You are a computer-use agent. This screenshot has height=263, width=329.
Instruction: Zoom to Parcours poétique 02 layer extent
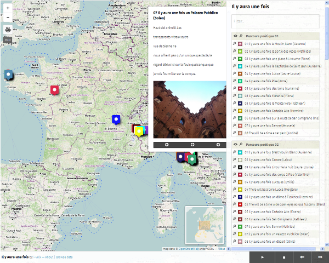pos(241,144)
